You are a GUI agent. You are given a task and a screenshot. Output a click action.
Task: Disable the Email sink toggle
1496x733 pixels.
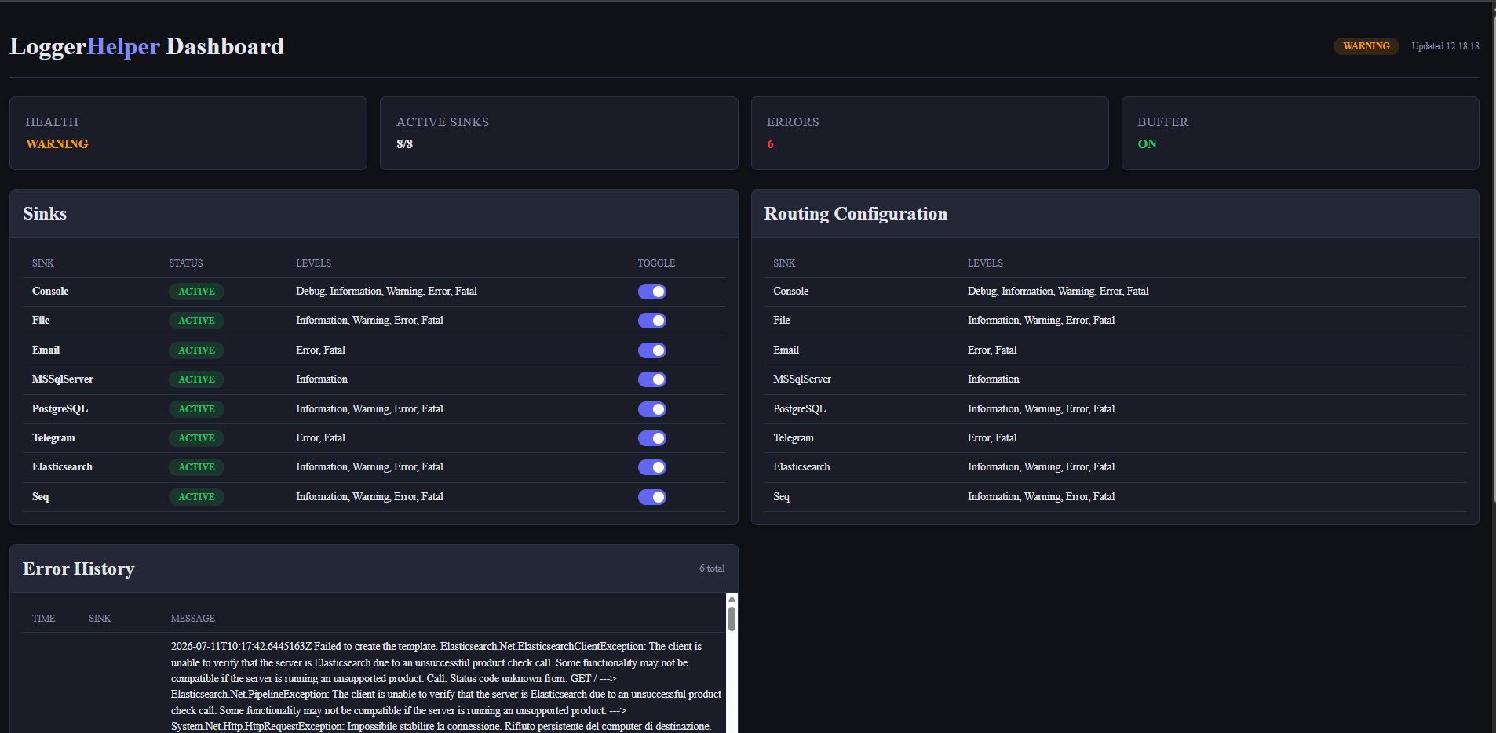[x=651, y=350]
